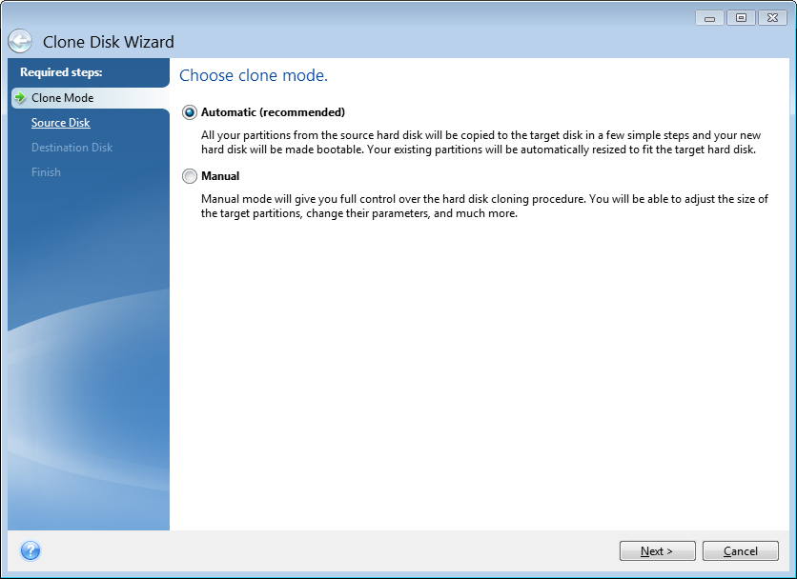Click the Finish step in the sidebar
The height and width of the screenshot is (579, 797).
[46, 172]
